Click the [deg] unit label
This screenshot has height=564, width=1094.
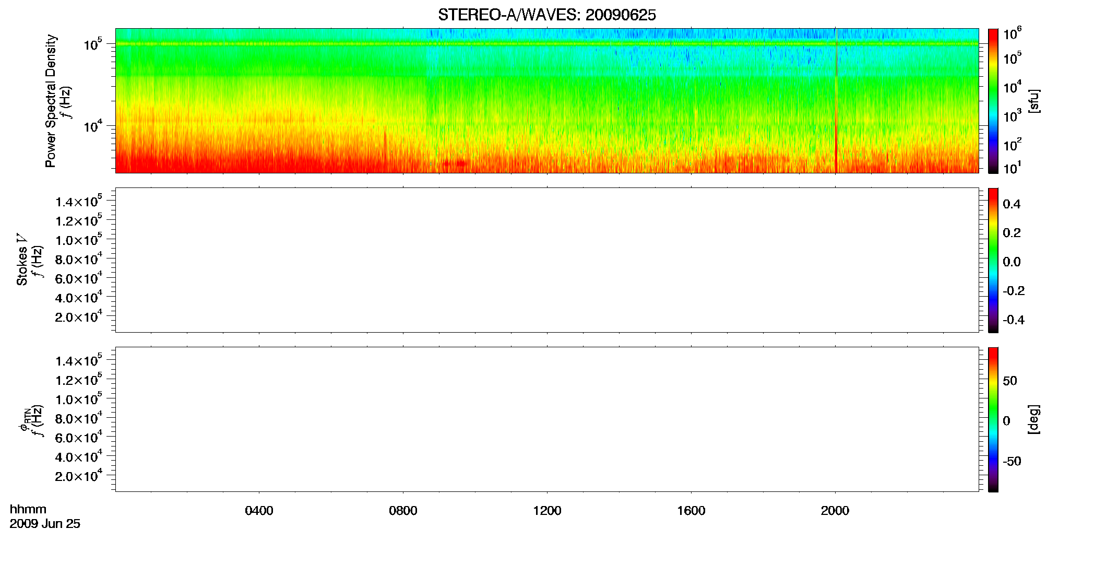[1034, 419]
